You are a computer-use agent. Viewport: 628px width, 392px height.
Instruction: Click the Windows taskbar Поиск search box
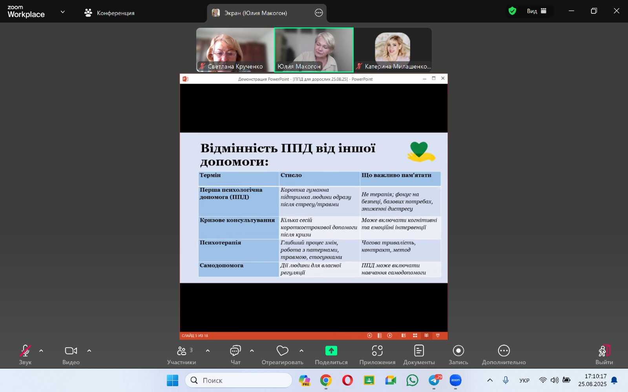[x=239, y=380]
